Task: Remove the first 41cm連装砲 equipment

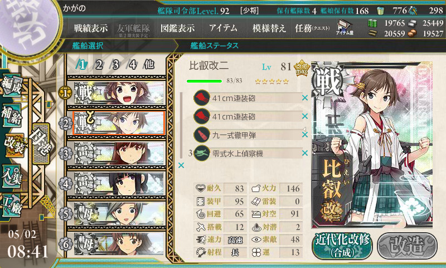Action: tap(305, 98)
